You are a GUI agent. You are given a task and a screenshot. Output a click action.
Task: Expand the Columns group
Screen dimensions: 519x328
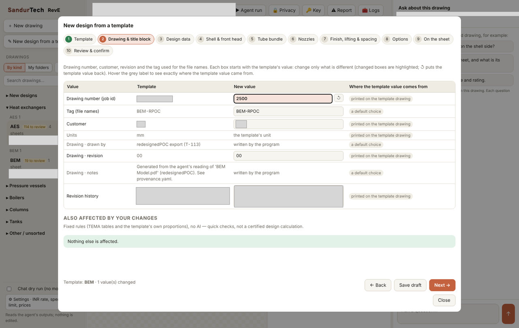click(x=17, y=210)
